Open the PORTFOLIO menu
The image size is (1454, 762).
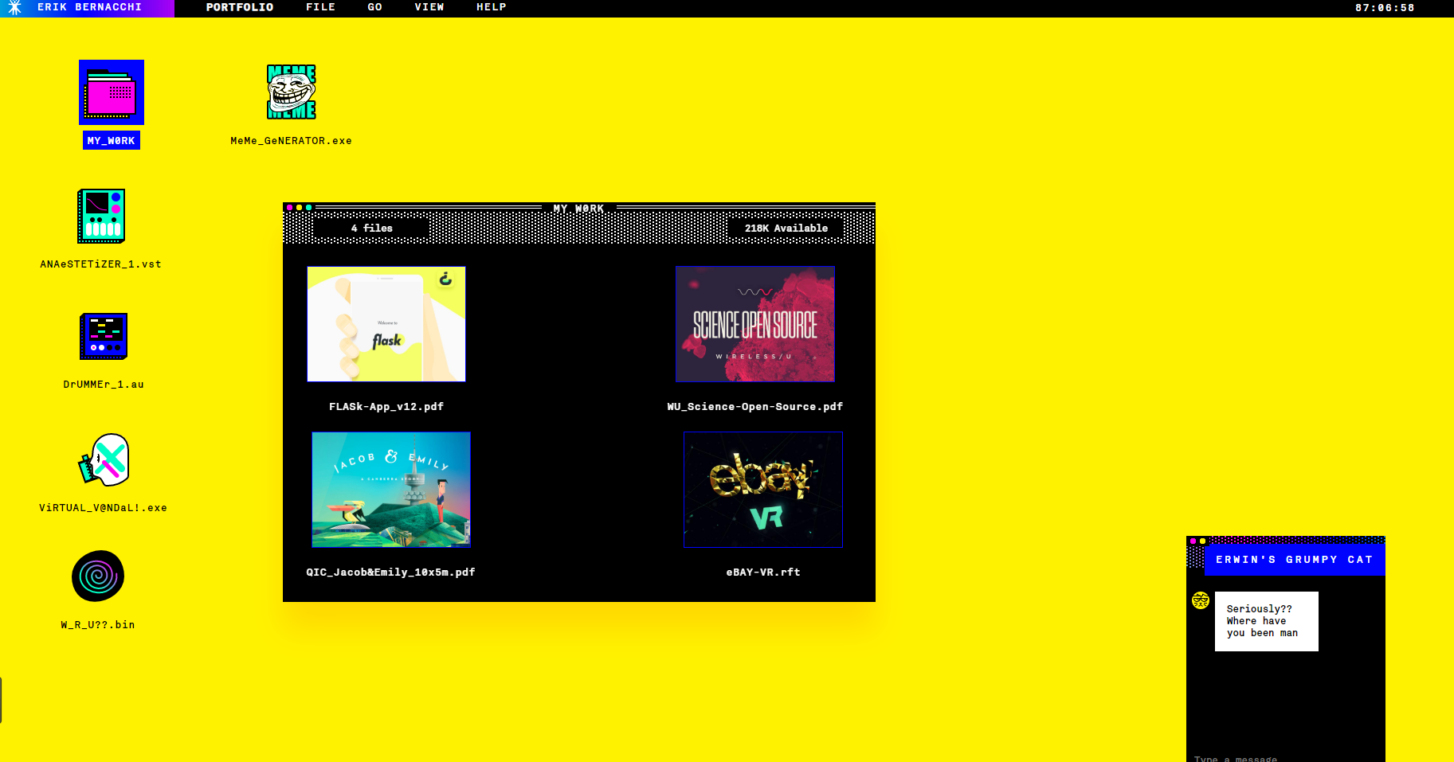240,7
